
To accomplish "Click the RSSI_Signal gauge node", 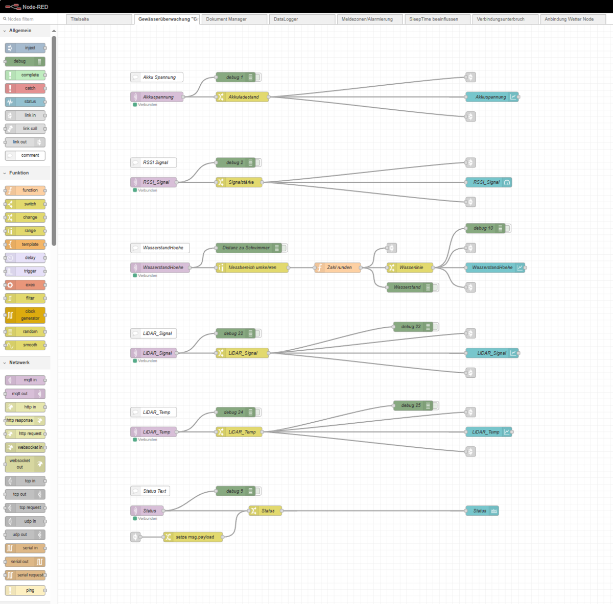I will [488, 182].
